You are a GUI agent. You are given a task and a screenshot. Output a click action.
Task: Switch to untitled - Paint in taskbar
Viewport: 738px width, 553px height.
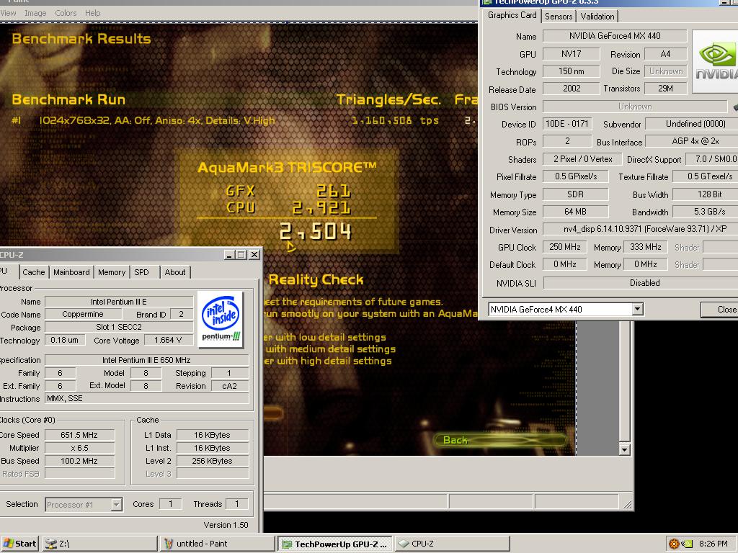click(x=217, y=544)
